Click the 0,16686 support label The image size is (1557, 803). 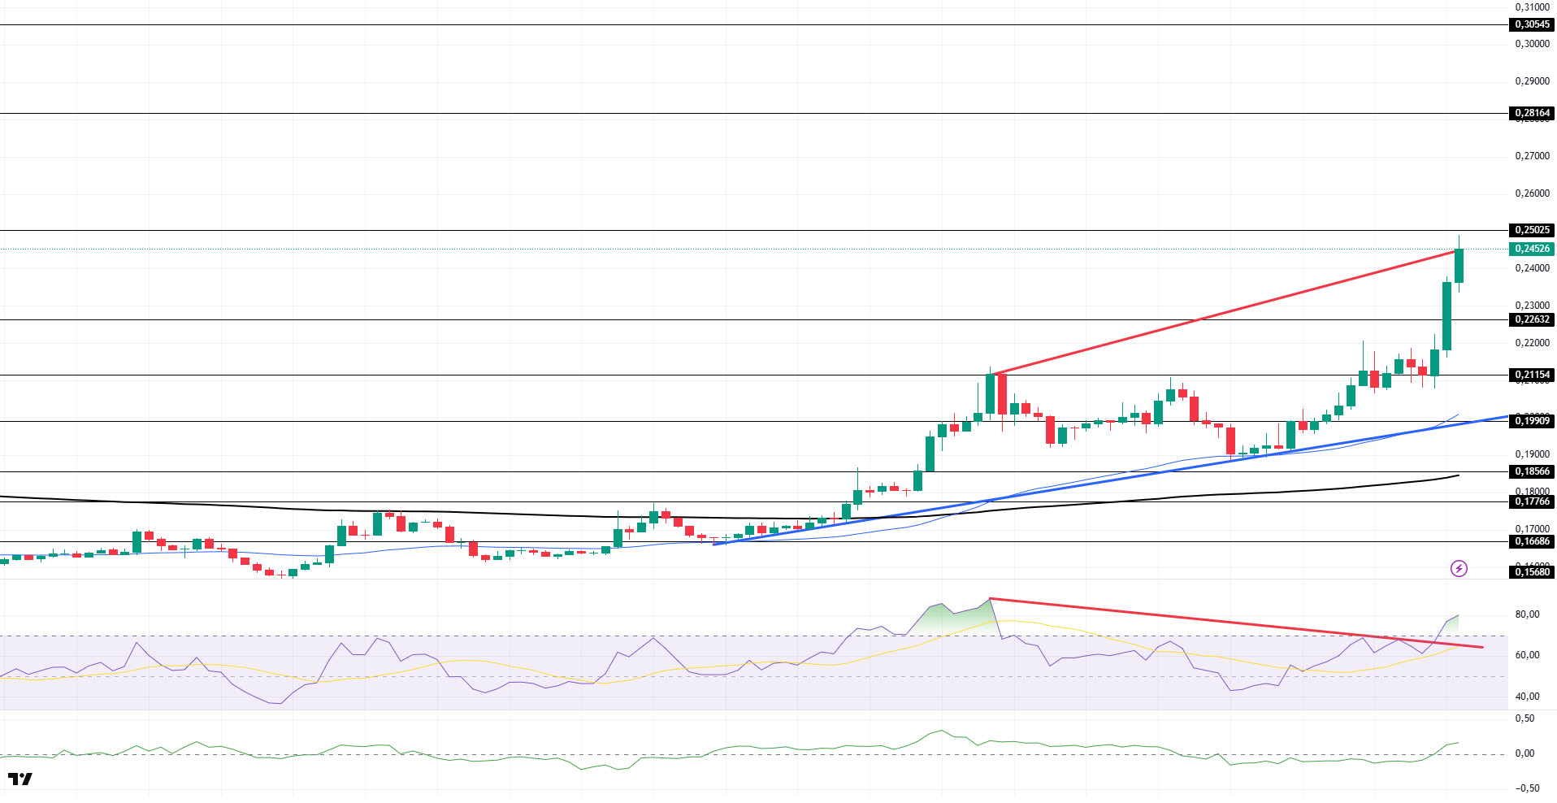pos(1532,541)
